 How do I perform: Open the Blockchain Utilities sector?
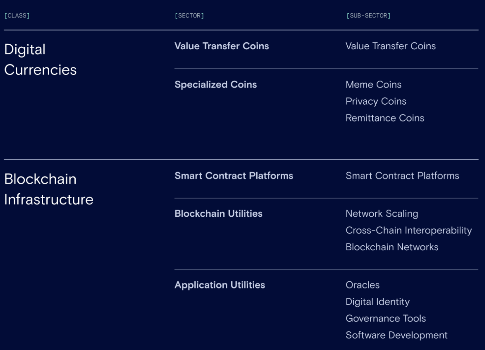[x=218, y=214]
